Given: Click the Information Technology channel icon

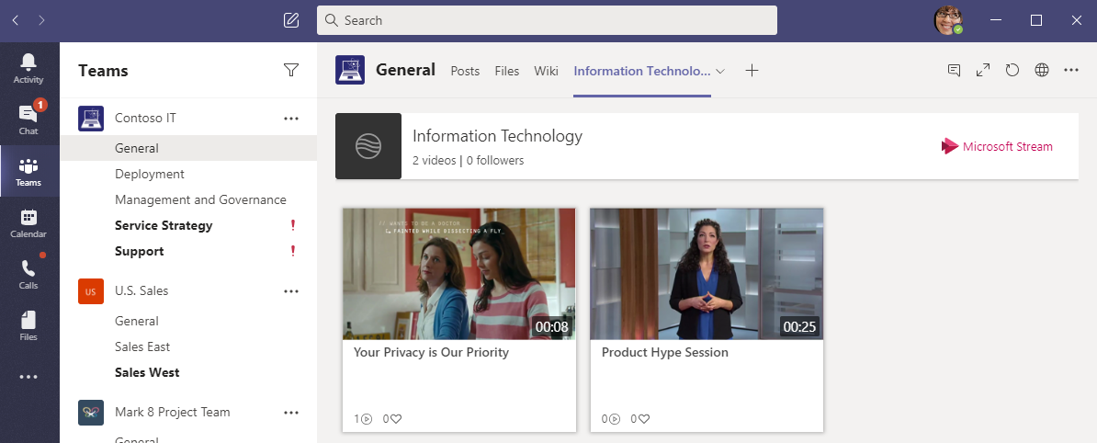Looking at the screenshot, I should tap(368, 145).
